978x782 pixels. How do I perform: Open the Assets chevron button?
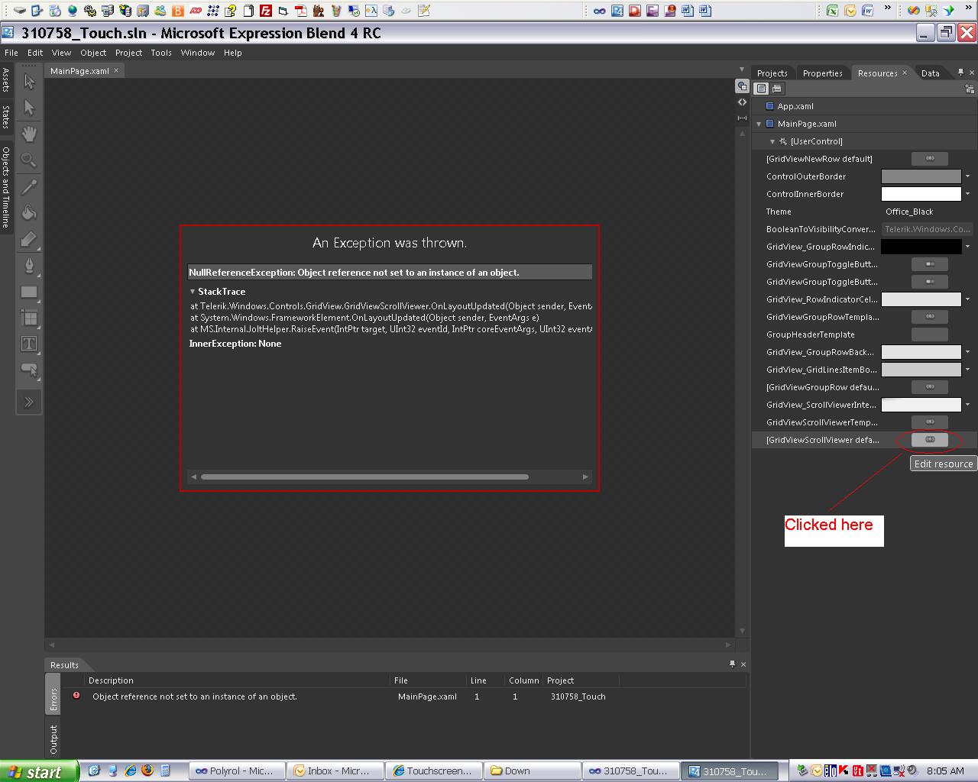(x=29, y=402)
